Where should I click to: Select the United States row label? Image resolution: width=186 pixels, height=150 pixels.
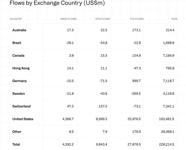coord(23,119)
